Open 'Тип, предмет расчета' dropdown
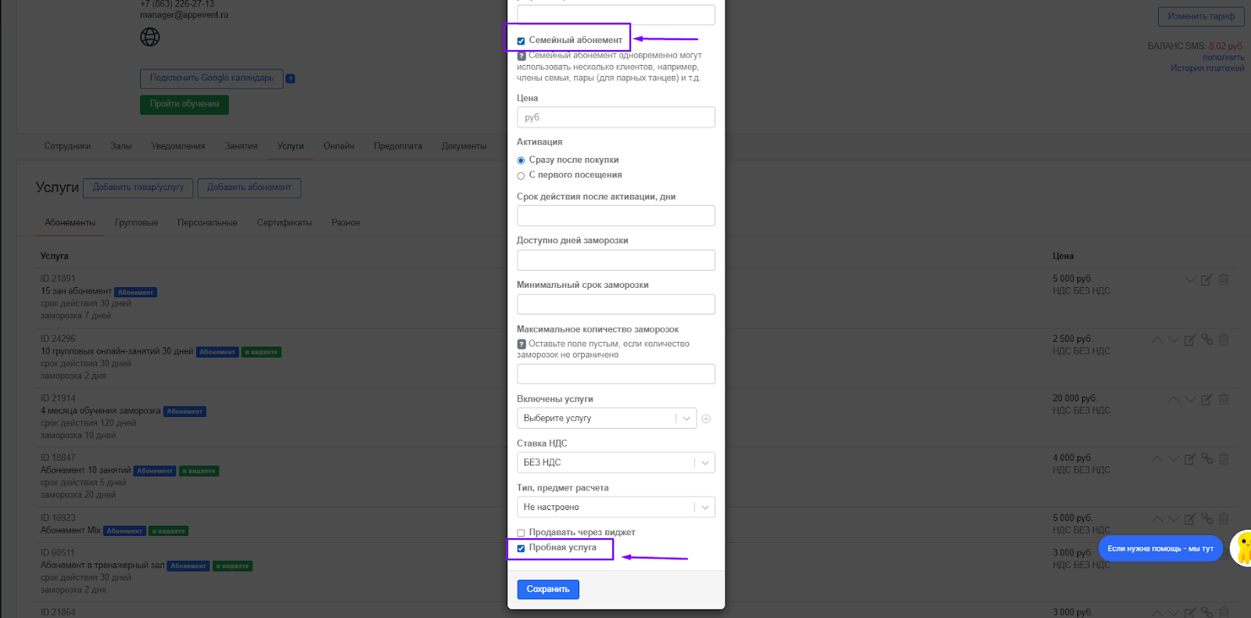 [x=615, y=507]
